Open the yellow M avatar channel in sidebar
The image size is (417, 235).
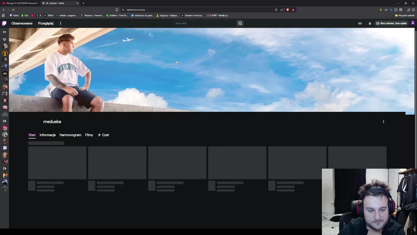tap(5, 73)
